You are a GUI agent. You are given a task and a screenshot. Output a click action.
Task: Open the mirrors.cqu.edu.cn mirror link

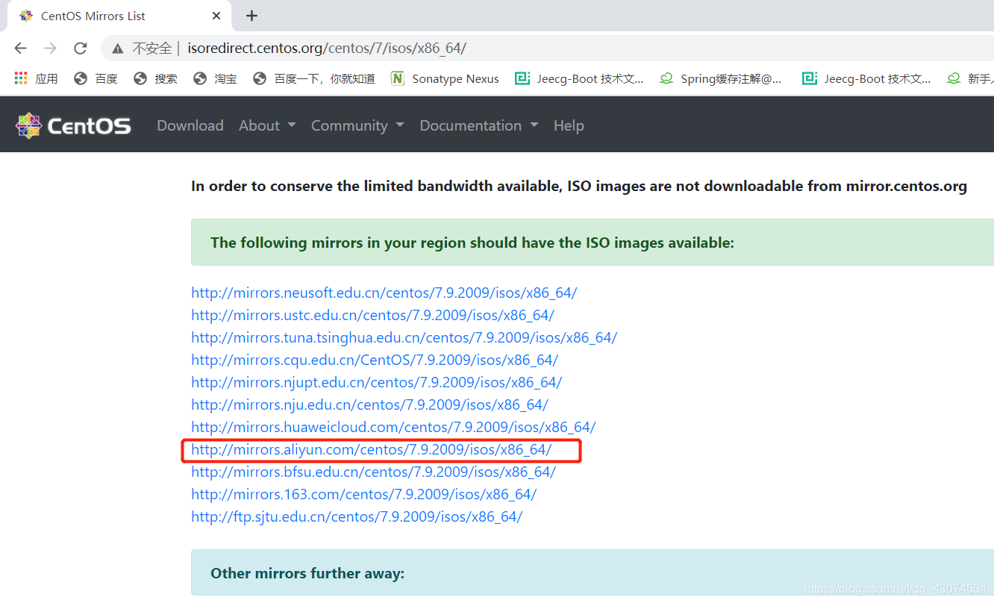pos(375,360)
